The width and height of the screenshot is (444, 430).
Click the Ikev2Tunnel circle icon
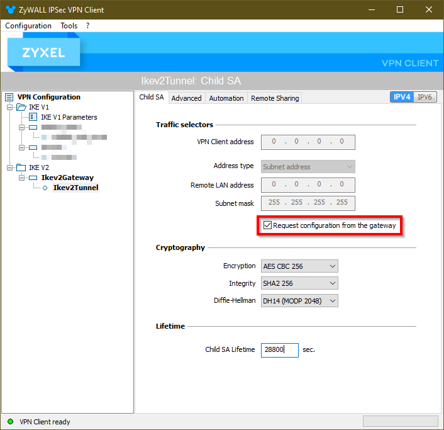coord(45,188)
